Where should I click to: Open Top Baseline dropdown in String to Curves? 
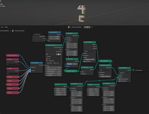click(54, 61)
